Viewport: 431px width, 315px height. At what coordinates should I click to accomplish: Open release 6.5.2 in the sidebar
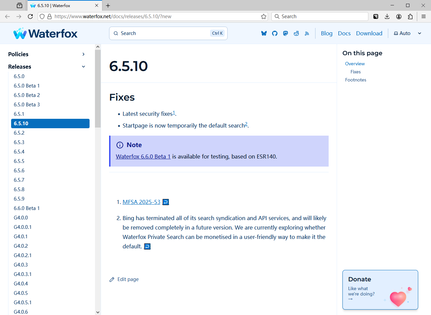(50, 133)
